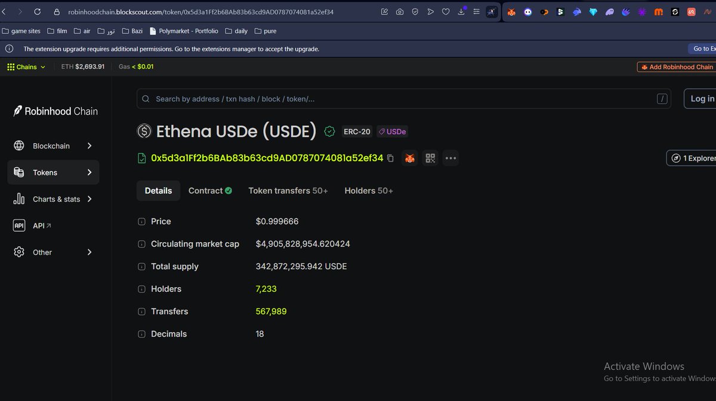Open the MetaMask fox extension in toolbar

[x=511, y=12]
